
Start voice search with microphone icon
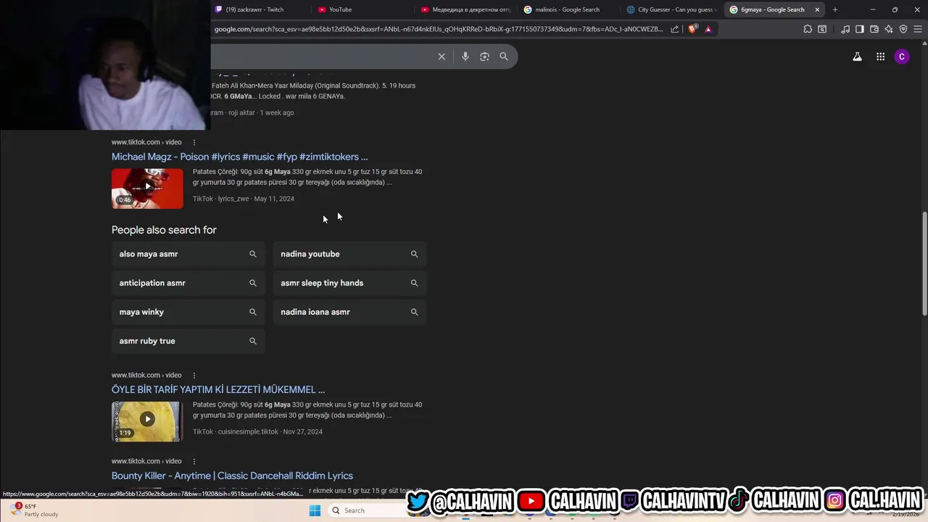coord(465,57)
